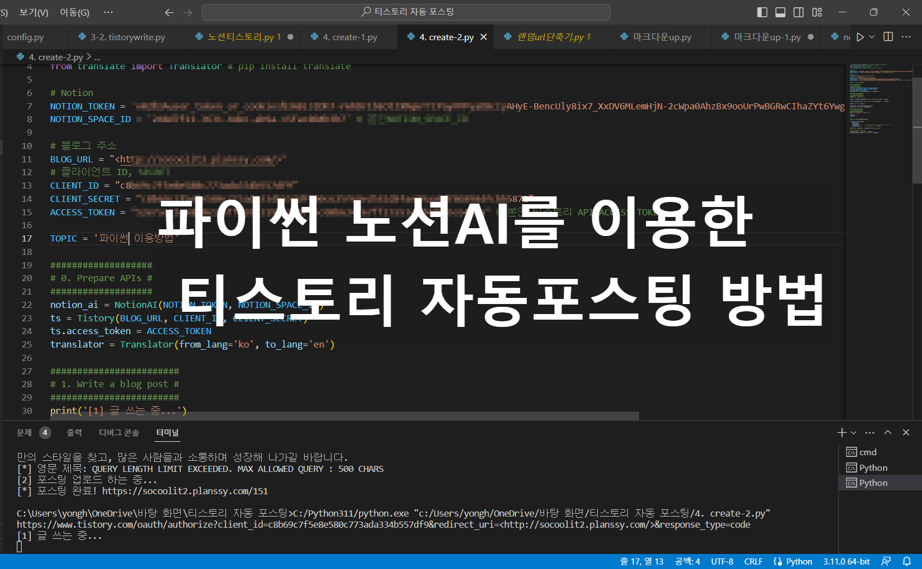Run the Python file with play icon

[860, 37]
